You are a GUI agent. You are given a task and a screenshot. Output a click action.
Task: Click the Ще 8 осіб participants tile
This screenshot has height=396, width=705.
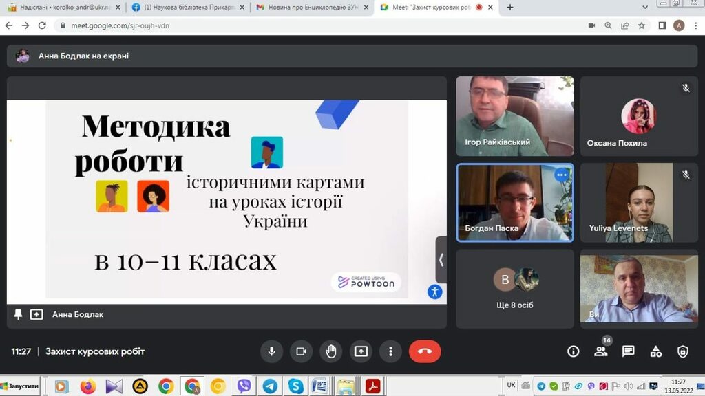[x=515, y=288]
